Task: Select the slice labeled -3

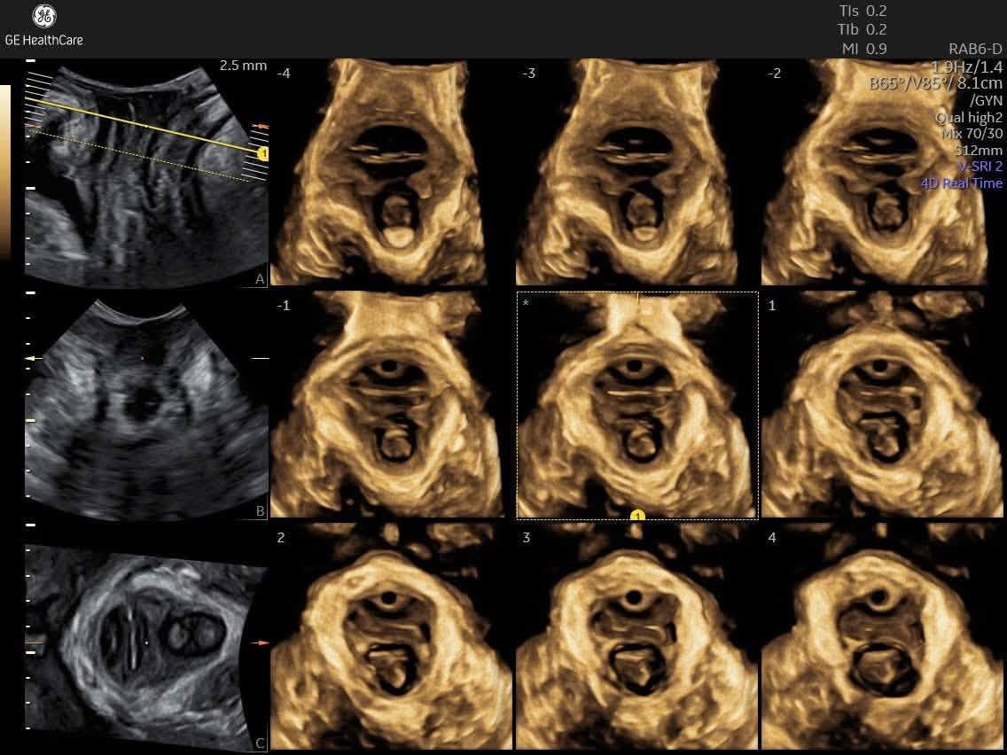Action: coord(626,172)
